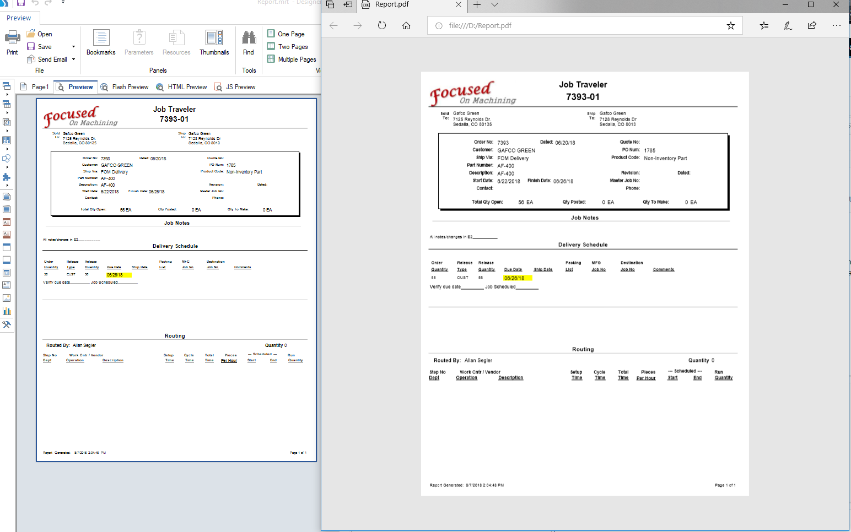Screen dimensions: 851x532
Task: Select the Report.pdf browser tab
Action: click(412, 5)
